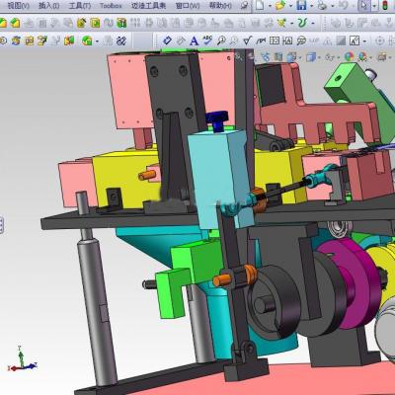This screenshot has width=395, height=395.
Task: Open the menu left of 窗口(W)
Action: click(148, 6)
